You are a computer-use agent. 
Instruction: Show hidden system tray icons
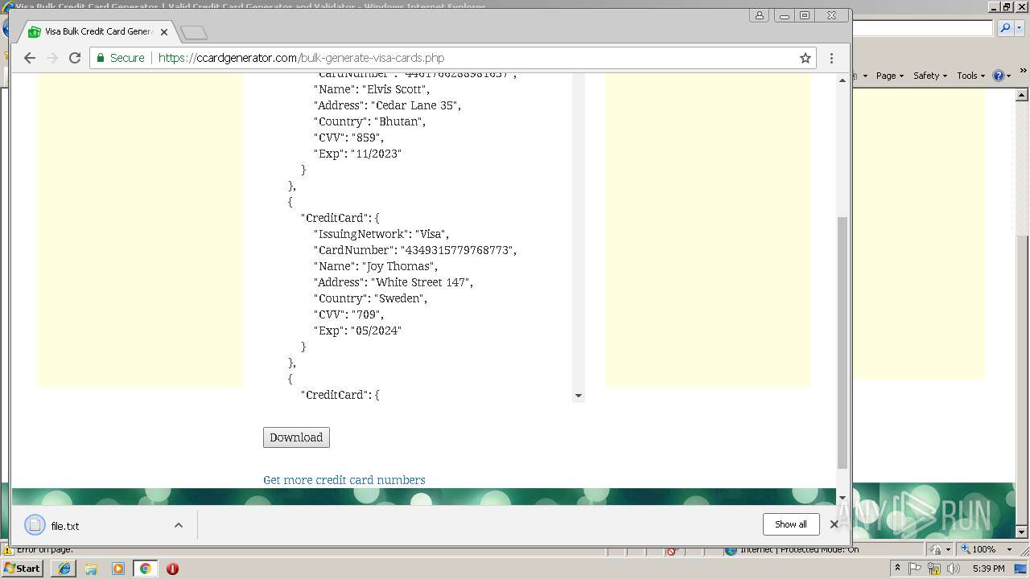897,569
